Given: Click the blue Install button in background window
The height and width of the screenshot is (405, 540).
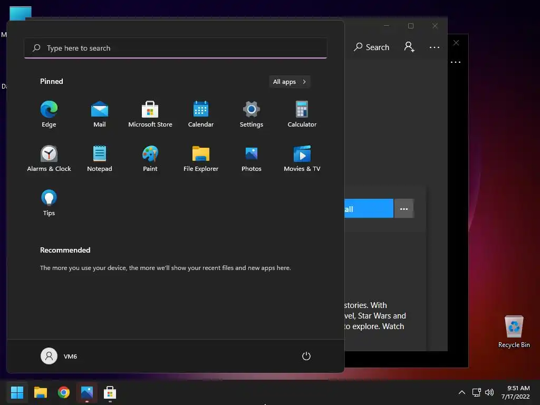Looking at the screenshot, I should coord(369,209).
